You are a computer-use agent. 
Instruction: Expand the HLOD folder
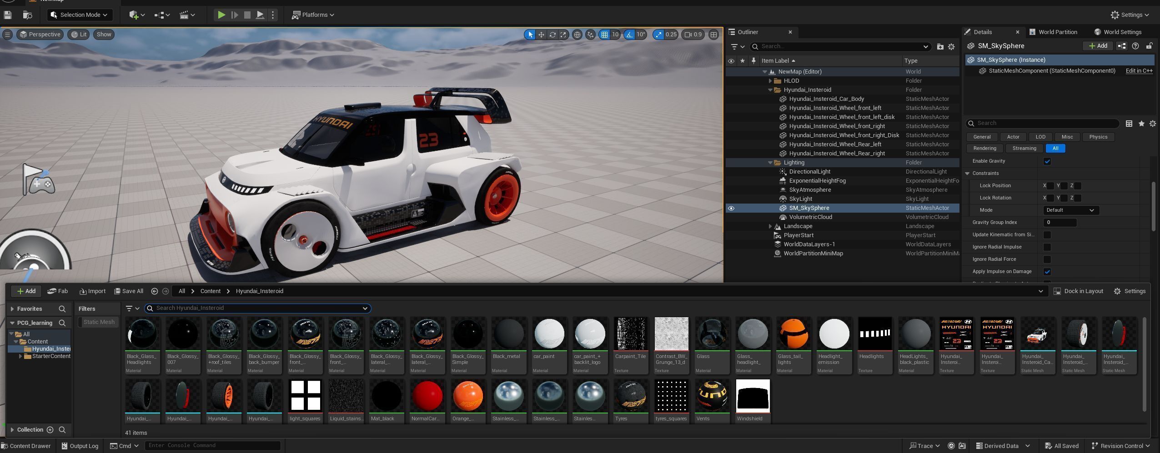coord(770,81)
